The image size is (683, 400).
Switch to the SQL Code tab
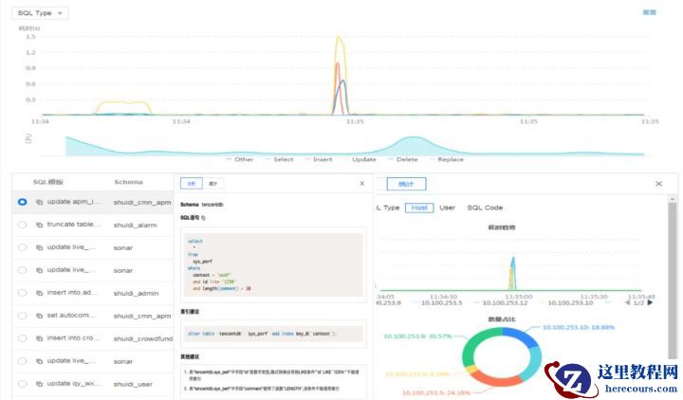[x=485, y=208]
